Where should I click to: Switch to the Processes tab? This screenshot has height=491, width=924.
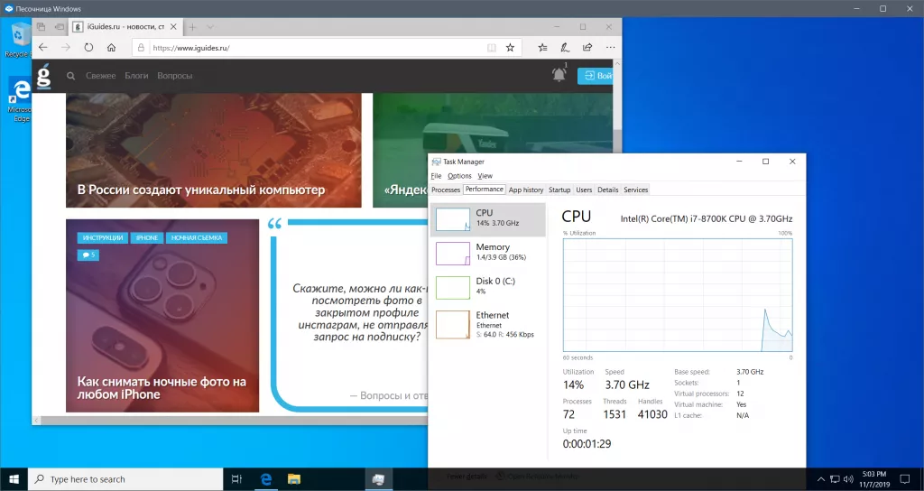point(446,190)
